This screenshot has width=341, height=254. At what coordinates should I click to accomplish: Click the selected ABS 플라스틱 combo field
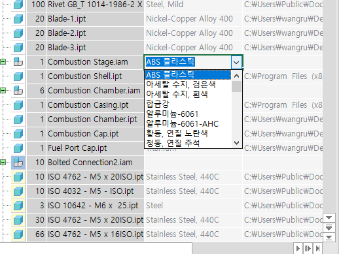pos(188,62)
